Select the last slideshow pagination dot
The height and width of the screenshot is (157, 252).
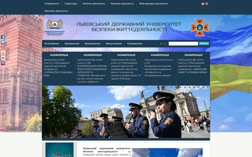coord(208,87)
